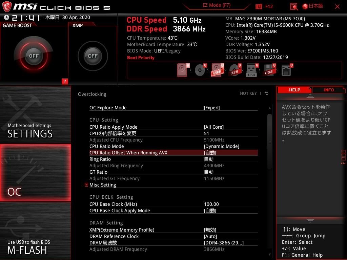
Task: Click the MSI dragon shield logo
Action: (7, 6)
